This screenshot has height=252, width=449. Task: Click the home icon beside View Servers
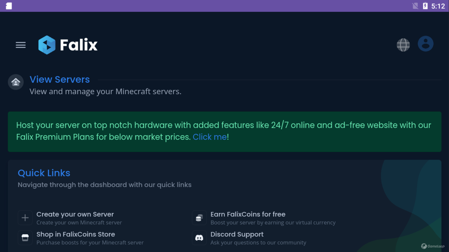[x=16, y=82]
